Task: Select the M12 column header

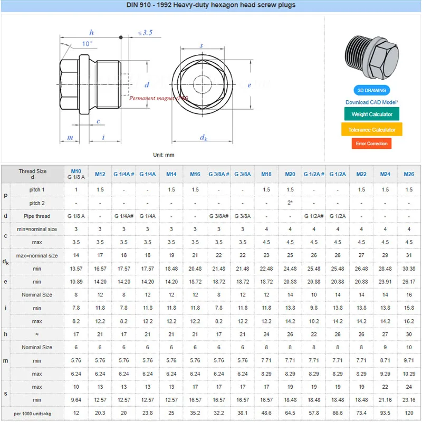Action: tap(99, 174)
